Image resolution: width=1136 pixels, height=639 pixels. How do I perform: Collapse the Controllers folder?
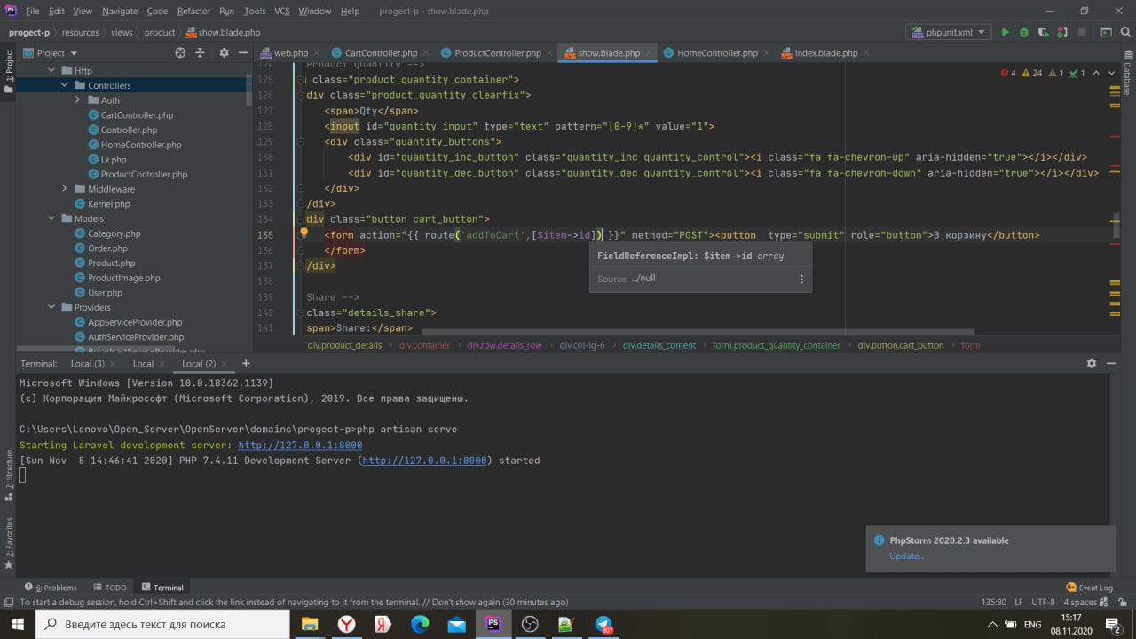(65, 85)
